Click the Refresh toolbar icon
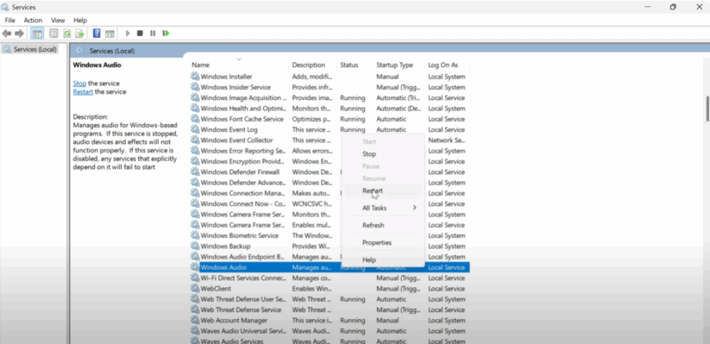Image resolution: width=710 pixels, height=344 pixels. 67,33
